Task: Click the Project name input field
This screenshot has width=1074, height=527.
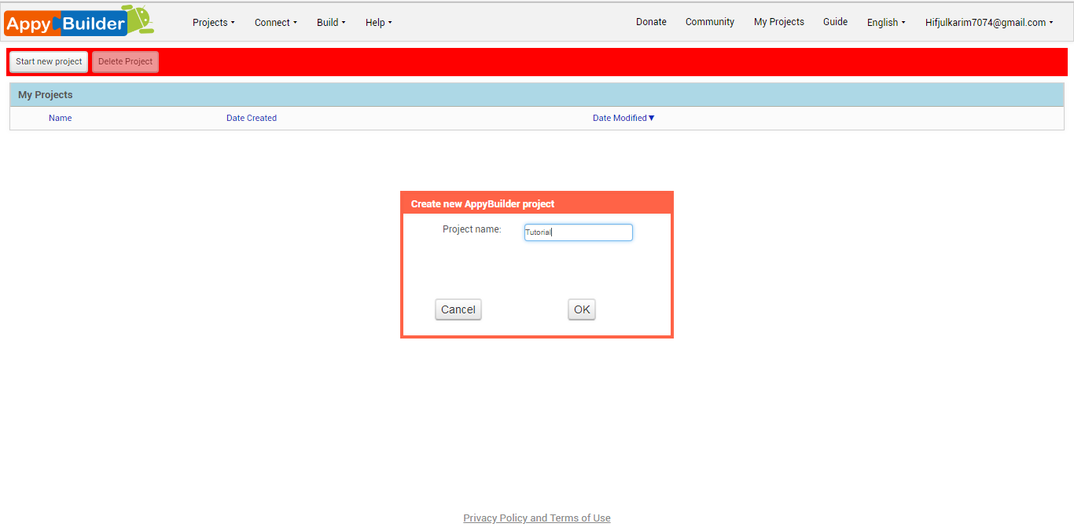Action: (x=578, y=232)
